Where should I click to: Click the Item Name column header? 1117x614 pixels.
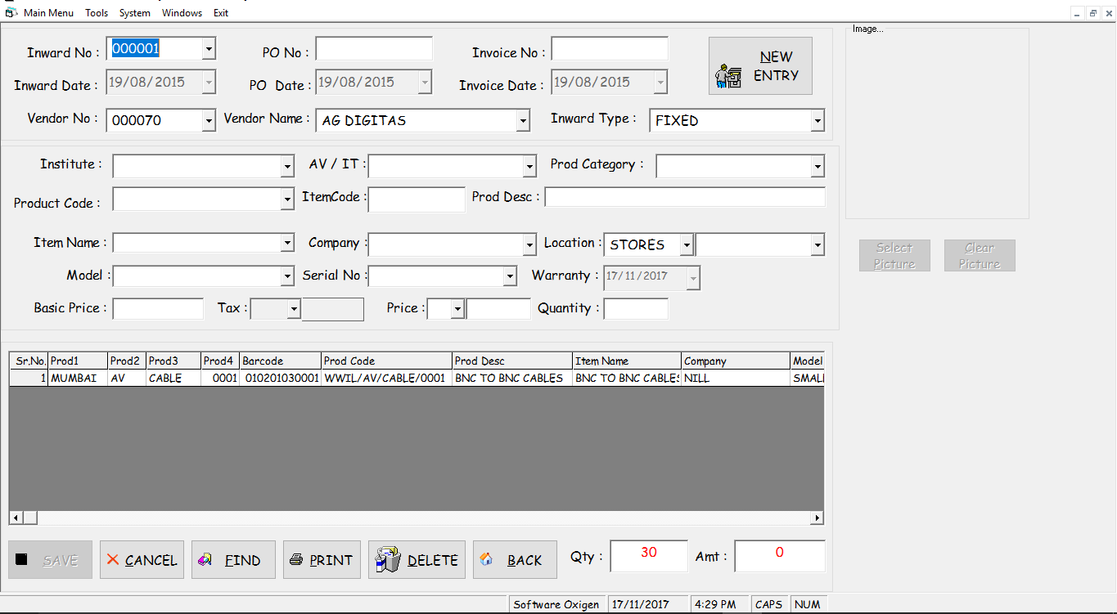627,361
